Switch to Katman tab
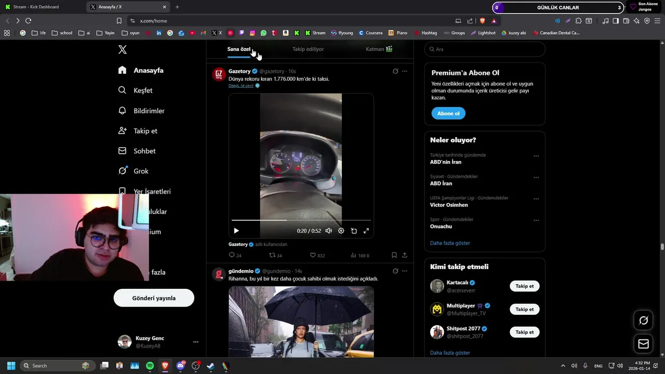Viewport: 665px width, 374px height. 379,49
